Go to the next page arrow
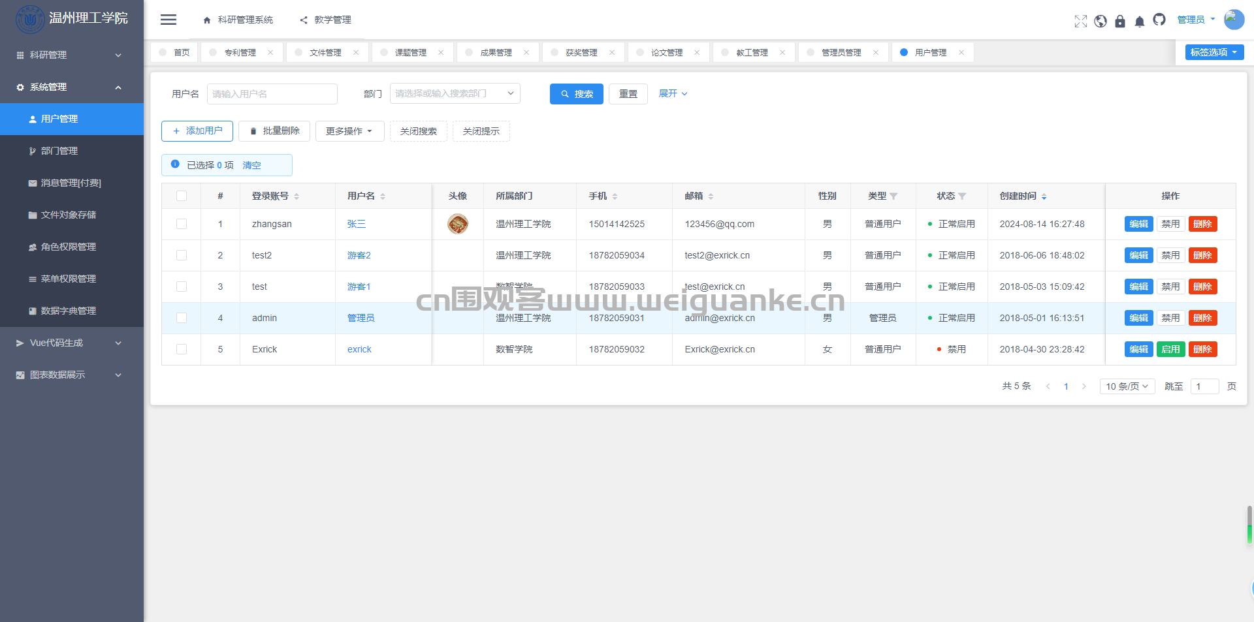Image resolution: width=1254 pixels, height=622 pixels. [x=1084, y=386]
